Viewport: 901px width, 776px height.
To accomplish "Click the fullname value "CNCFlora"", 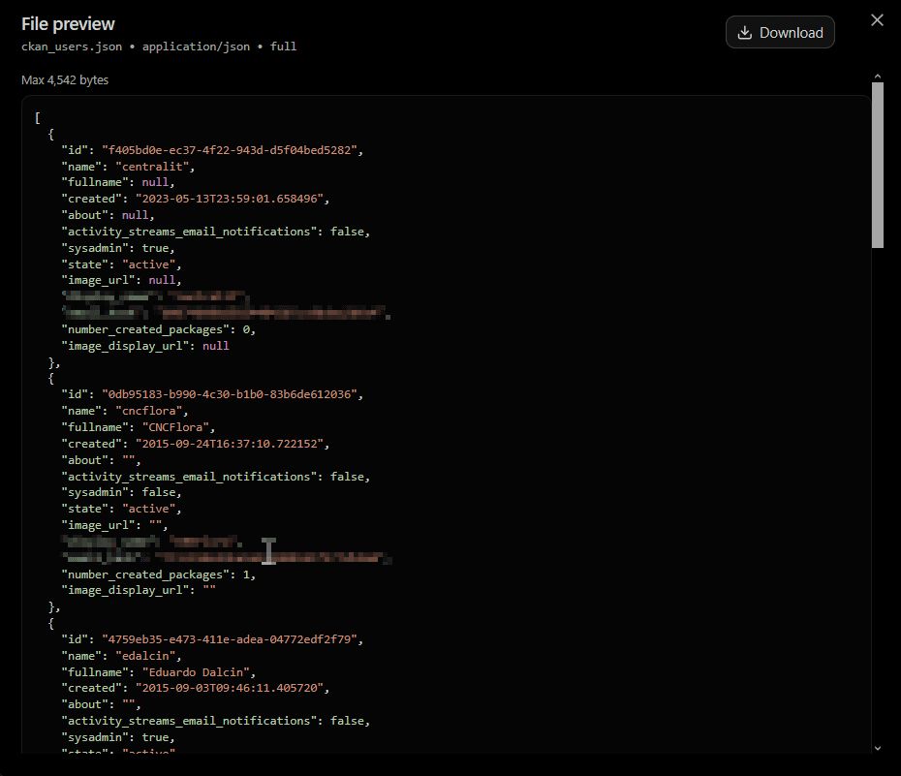I will 175,427.
